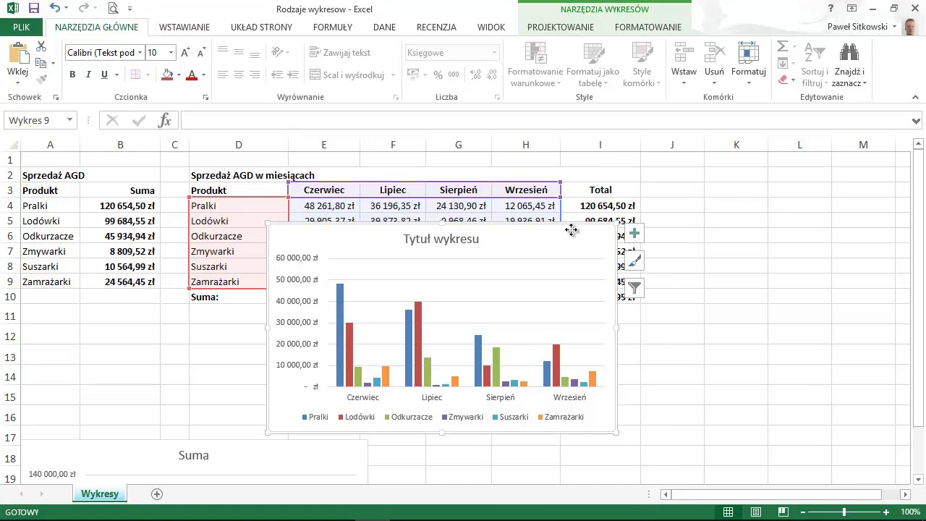This screenshot has height=521, width=926.
Task: Zoom out with minus button in status bar
Action: pyautogui.click(x=803, y=512)
